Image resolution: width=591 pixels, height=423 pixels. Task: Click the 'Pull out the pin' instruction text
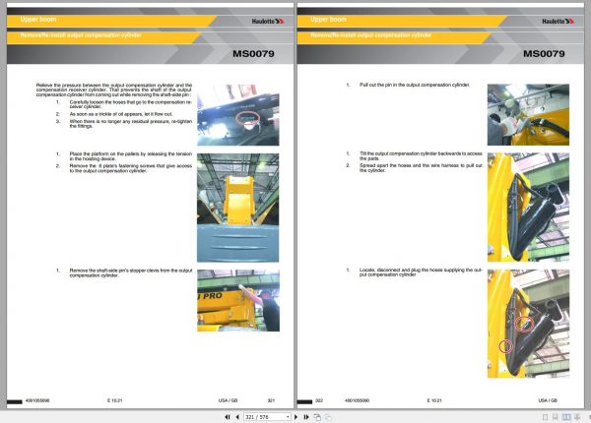(x=415, y=85)
